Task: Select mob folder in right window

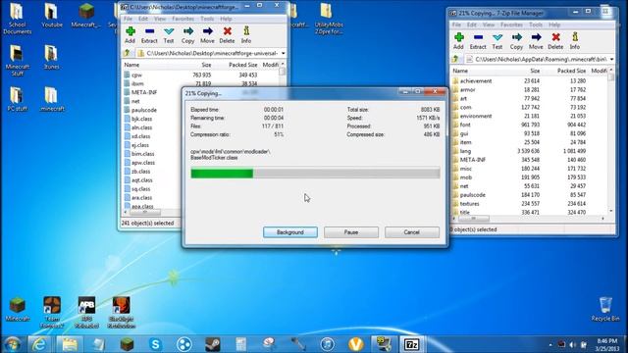Action: (466, 177)
